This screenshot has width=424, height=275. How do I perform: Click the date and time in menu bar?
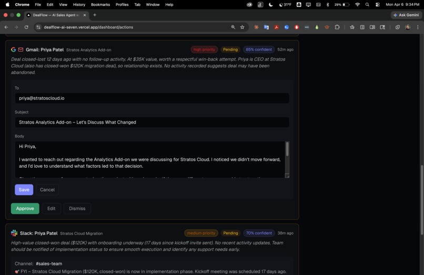point(402,5)
